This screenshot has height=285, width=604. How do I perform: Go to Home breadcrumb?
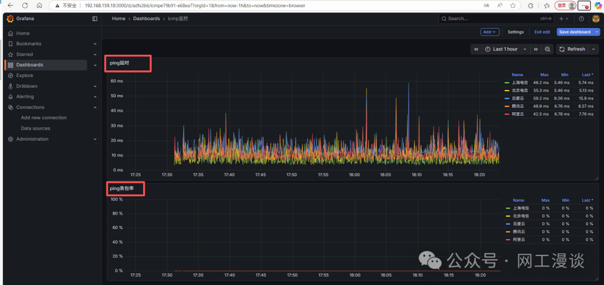[119, 18]
